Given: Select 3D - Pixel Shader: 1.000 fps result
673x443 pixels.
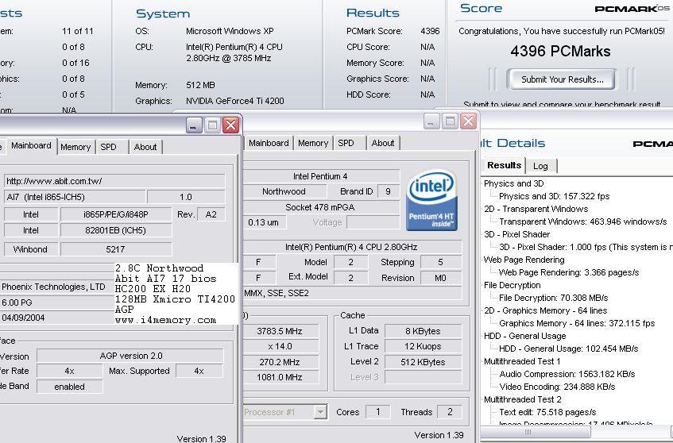Looking at the screenshot, I should [586, 247].
